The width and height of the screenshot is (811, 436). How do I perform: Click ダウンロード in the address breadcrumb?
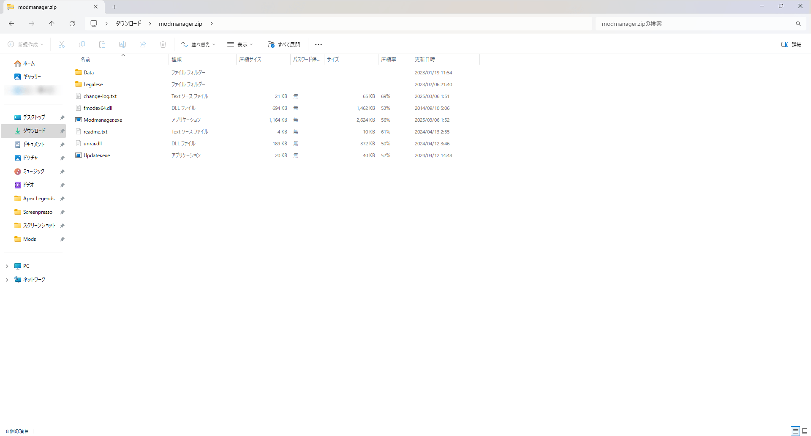128,24
